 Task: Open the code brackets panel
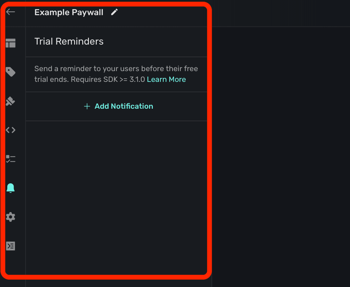(10, 130)
